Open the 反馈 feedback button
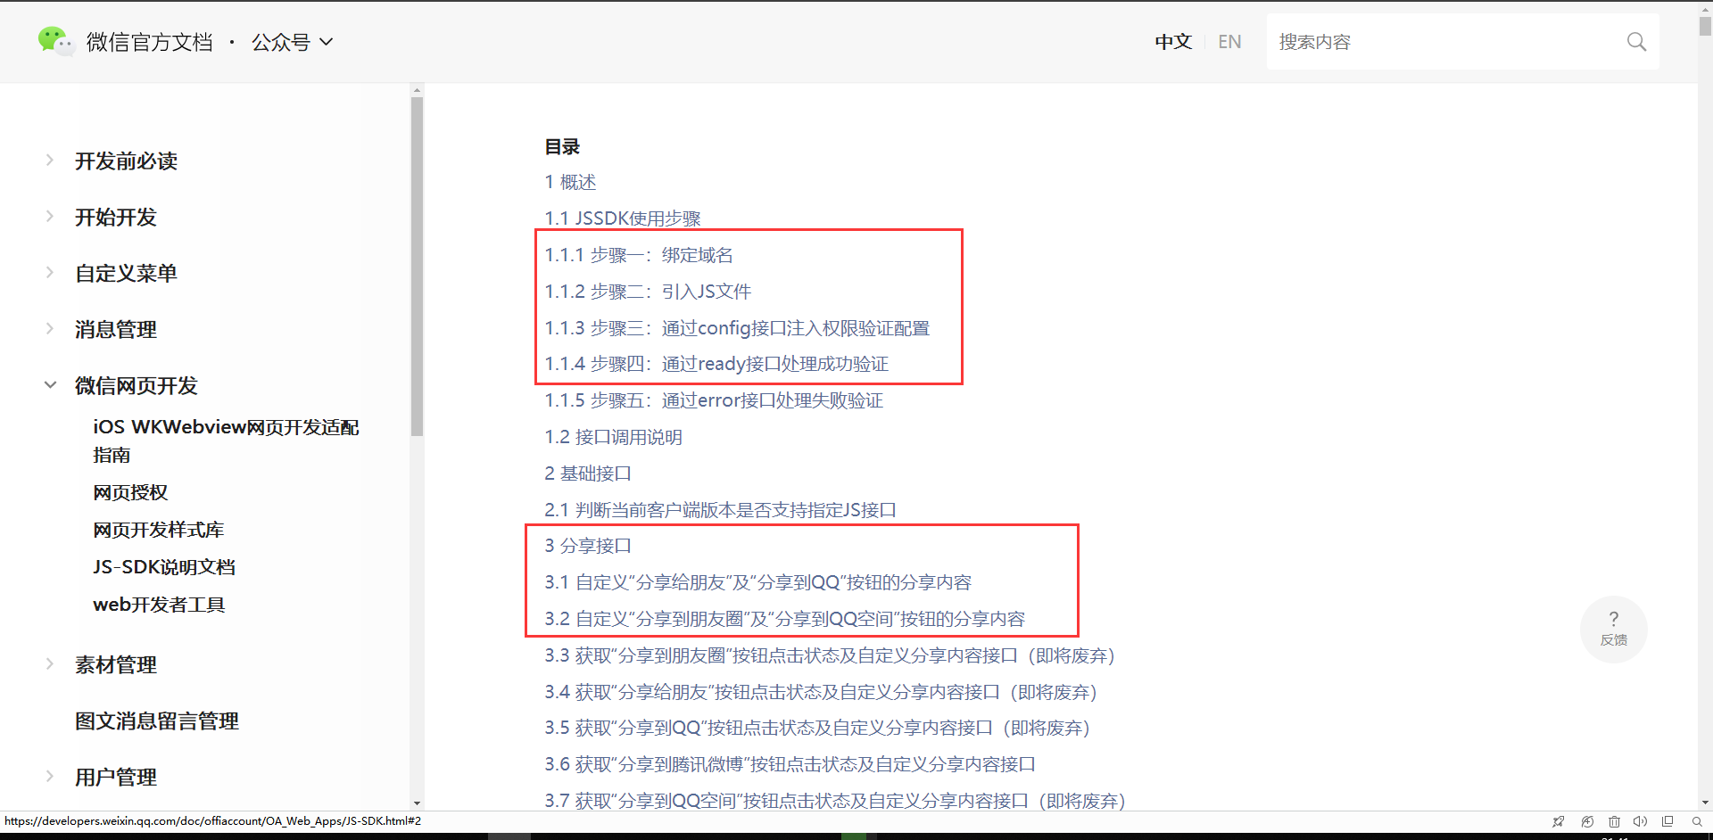Viewport: 1713px width, 840px height. point(1613,629)
